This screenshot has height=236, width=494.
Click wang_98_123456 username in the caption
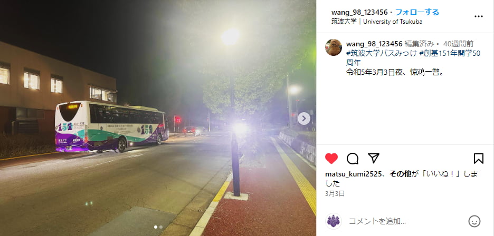point(374,44)
